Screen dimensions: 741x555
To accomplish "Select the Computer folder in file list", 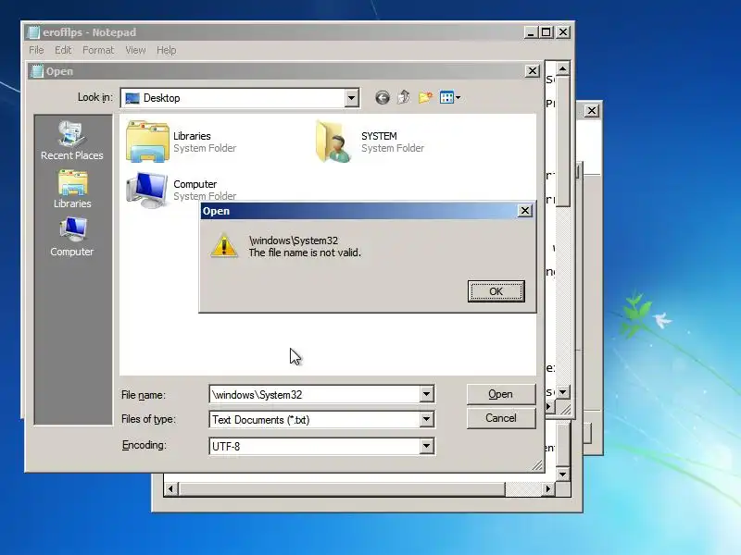I will coord(182,190).
